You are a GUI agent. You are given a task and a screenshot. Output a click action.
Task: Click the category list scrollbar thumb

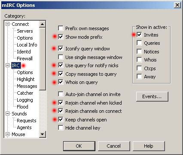(x=43, y=59)
